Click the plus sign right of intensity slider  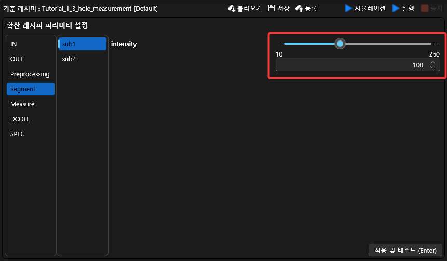[x=436, y=44]
